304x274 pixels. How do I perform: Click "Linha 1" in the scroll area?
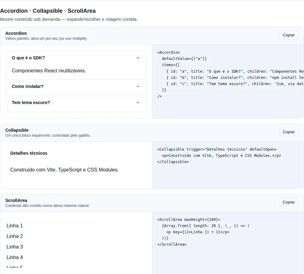pyautogui.click(x=15, y=226)
